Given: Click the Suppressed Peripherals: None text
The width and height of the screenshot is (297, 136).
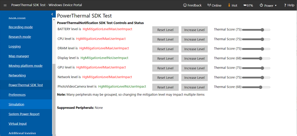Looking at the screenshot, I should [80, 108].
